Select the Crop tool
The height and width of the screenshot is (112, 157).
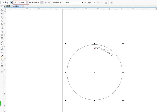[x=2, y=14]
